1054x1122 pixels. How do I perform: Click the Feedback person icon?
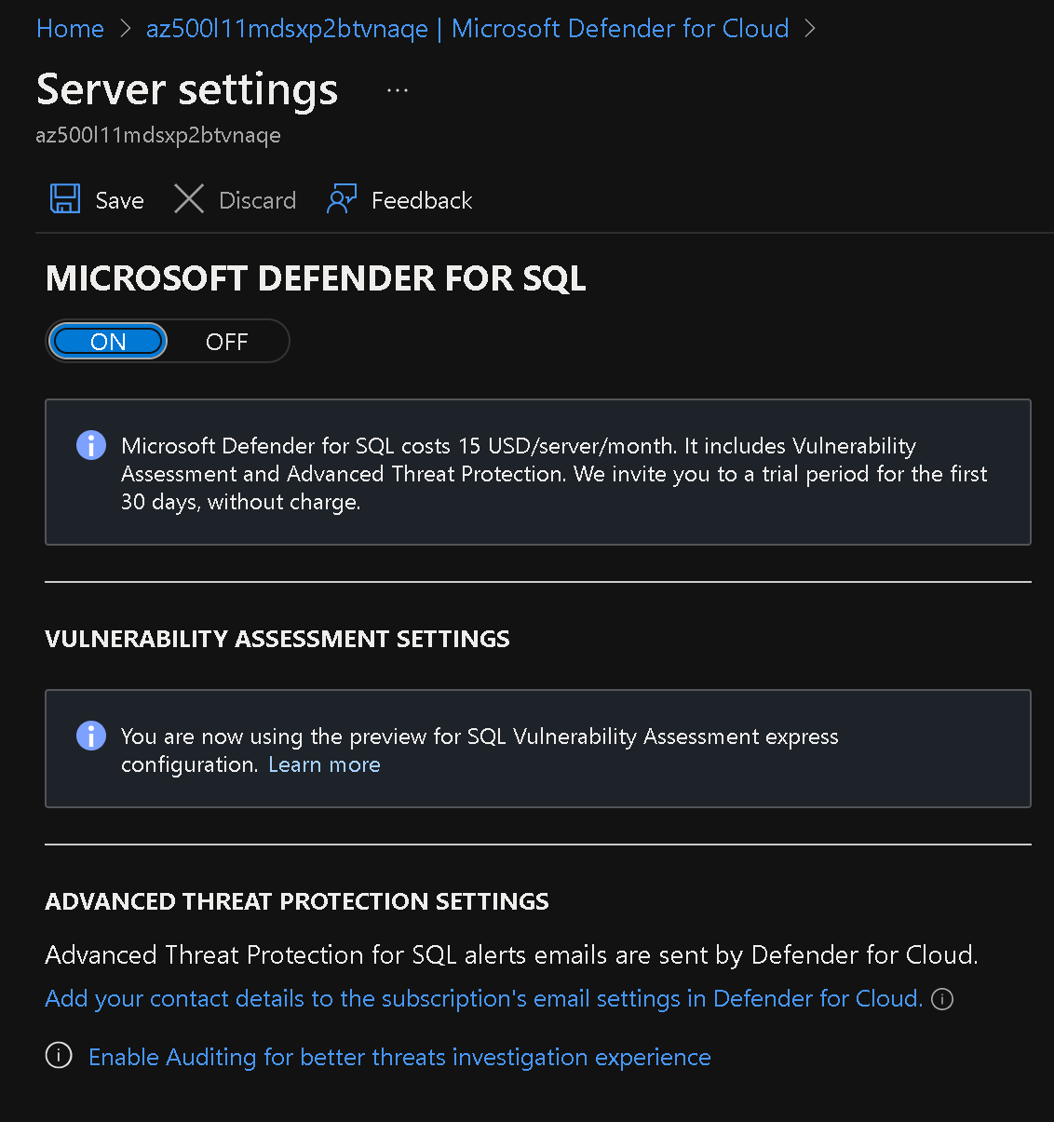pos(342,199)
